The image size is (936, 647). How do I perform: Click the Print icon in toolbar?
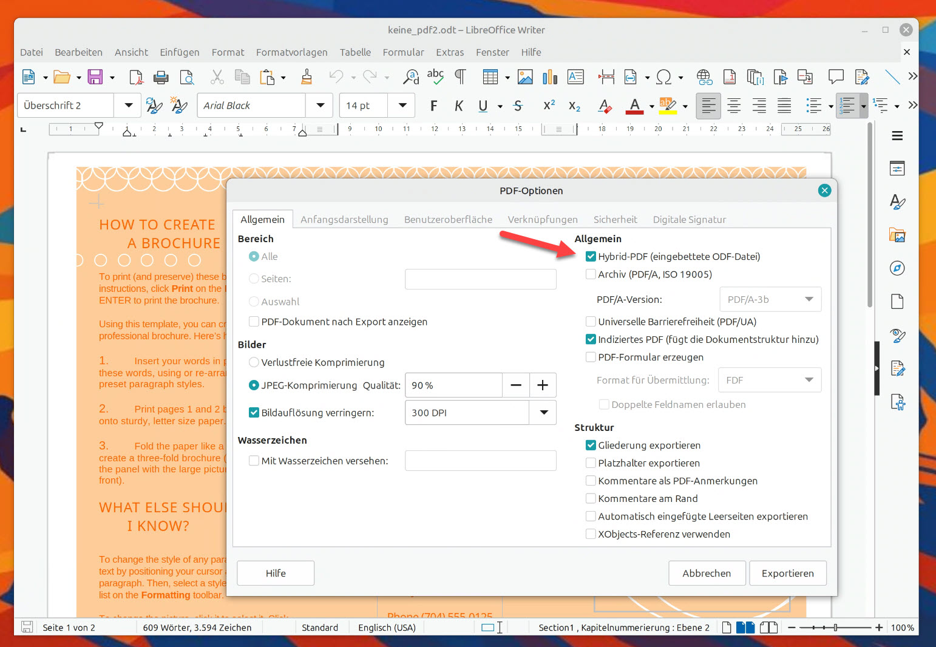[x=161, y=77]
